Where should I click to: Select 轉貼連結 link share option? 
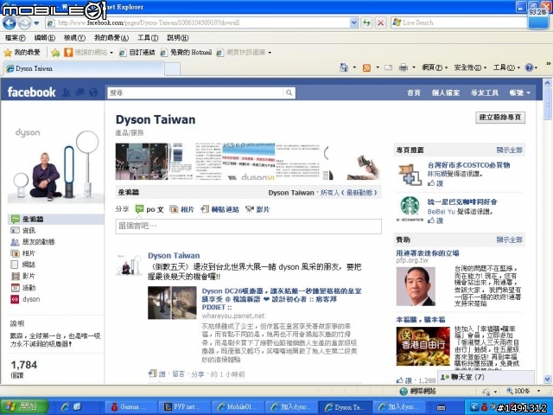220,209
